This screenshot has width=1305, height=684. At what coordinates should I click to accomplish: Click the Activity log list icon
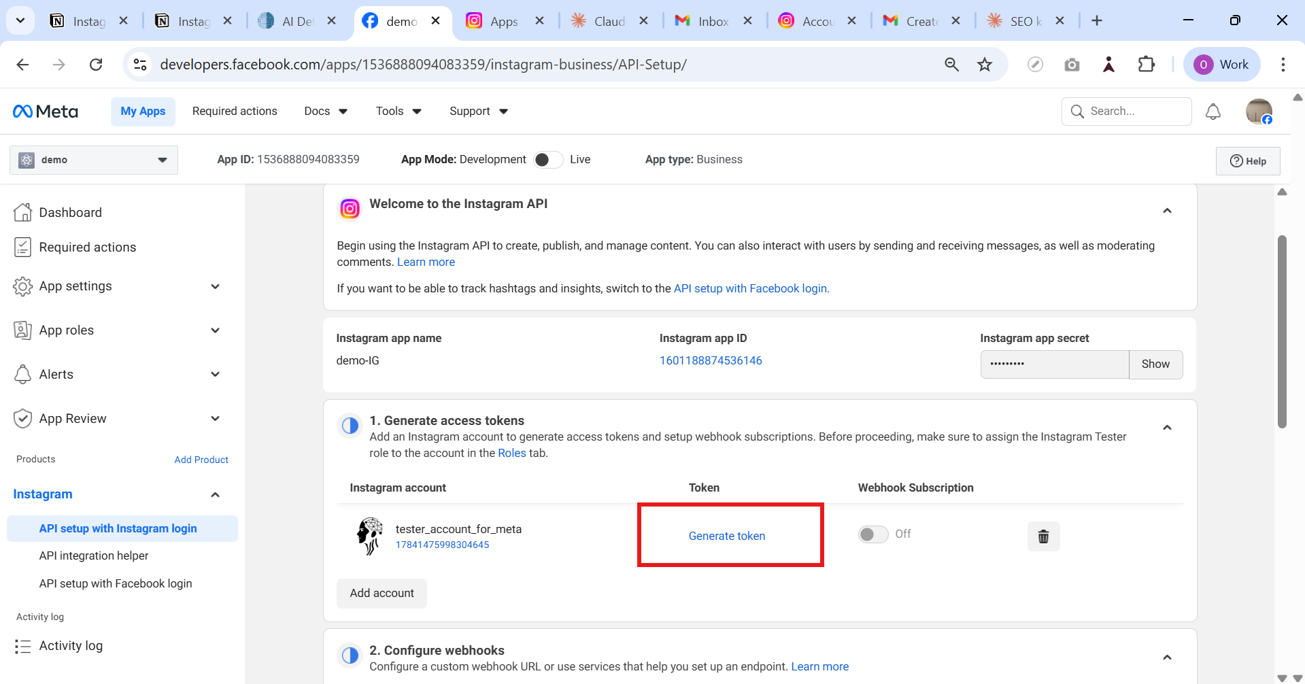point(22,646)
